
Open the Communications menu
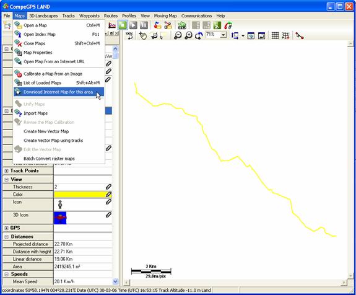tap(196, 15)
